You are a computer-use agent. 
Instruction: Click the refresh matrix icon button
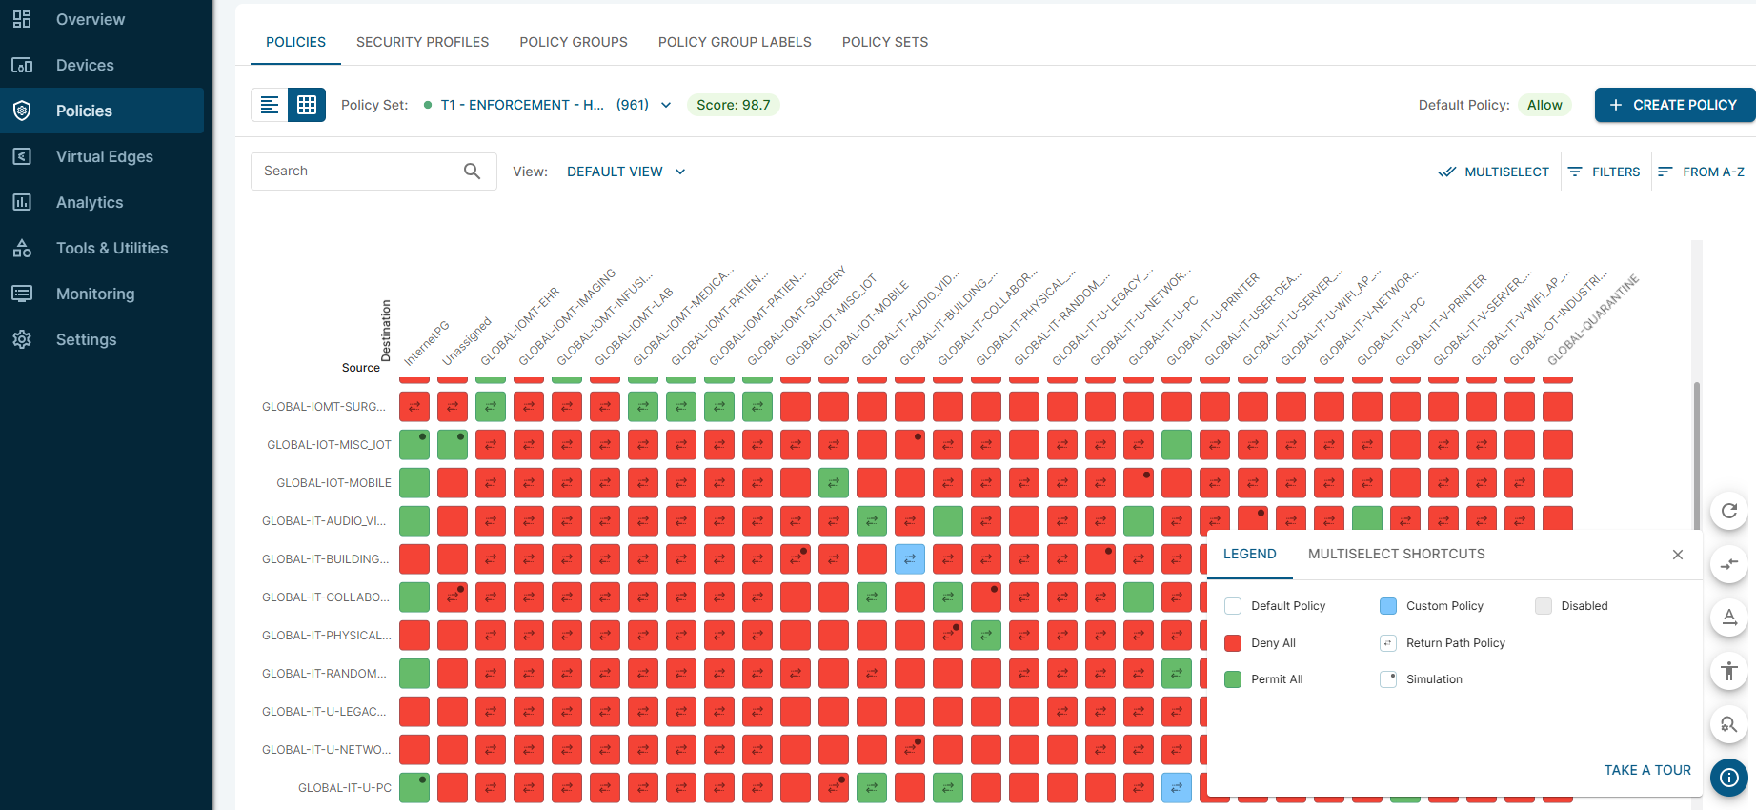1728,511
